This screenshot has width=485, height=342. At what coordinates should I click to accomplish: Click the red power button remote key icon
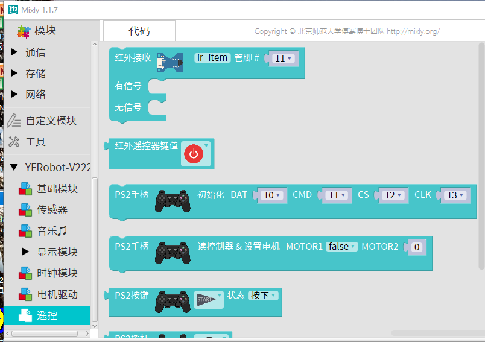(193, 154)
